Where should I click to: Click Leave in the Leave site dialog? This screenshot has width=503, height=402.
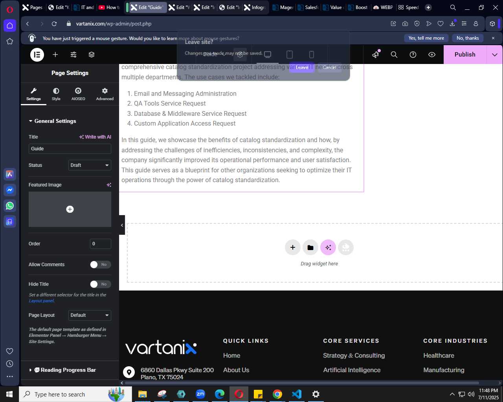click(x=302, y=67)
